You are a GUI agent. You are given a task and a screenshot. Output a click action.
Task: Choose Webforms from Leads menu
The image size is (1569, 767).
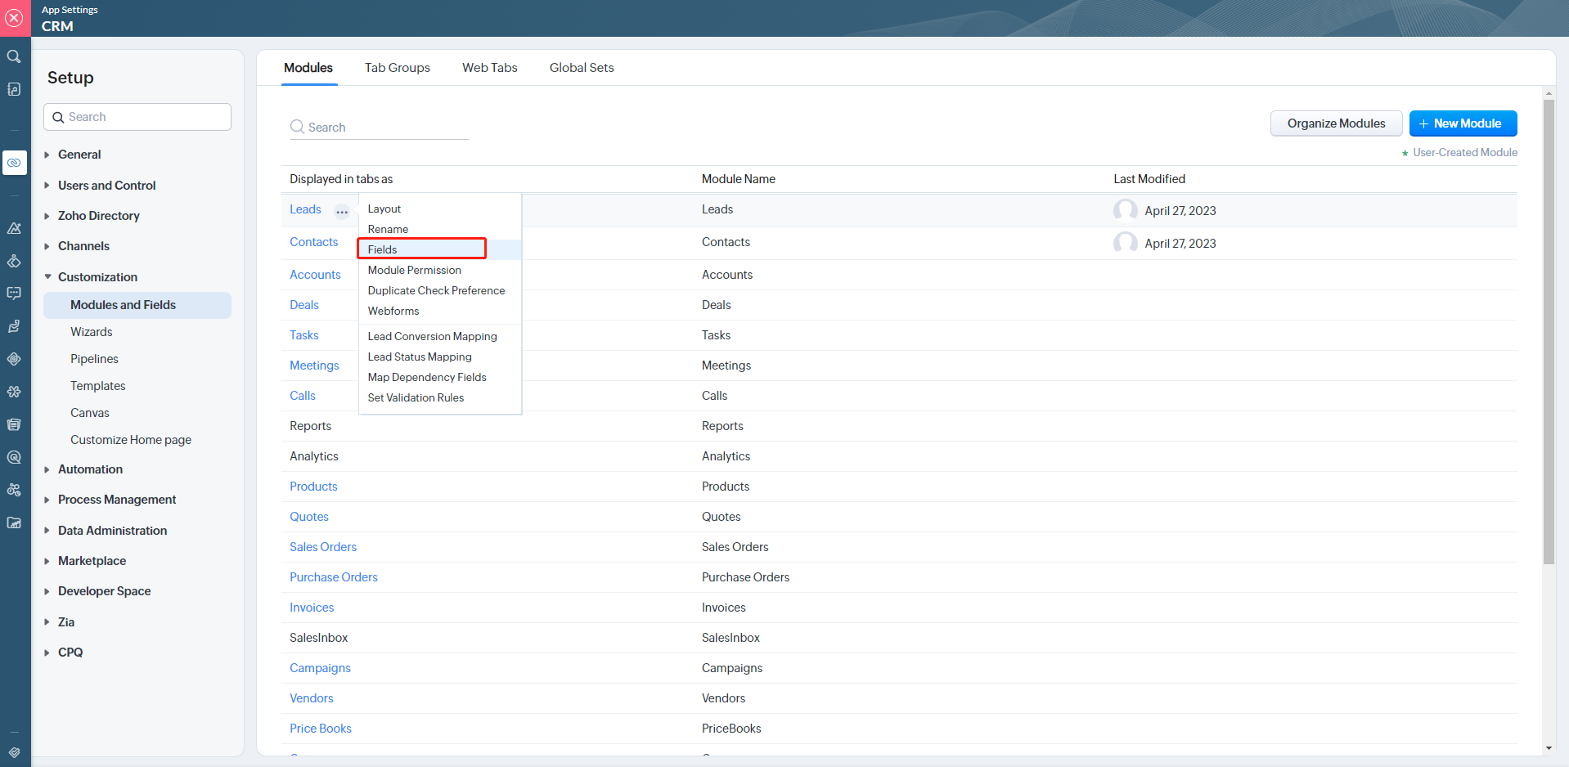pos(393,312)
